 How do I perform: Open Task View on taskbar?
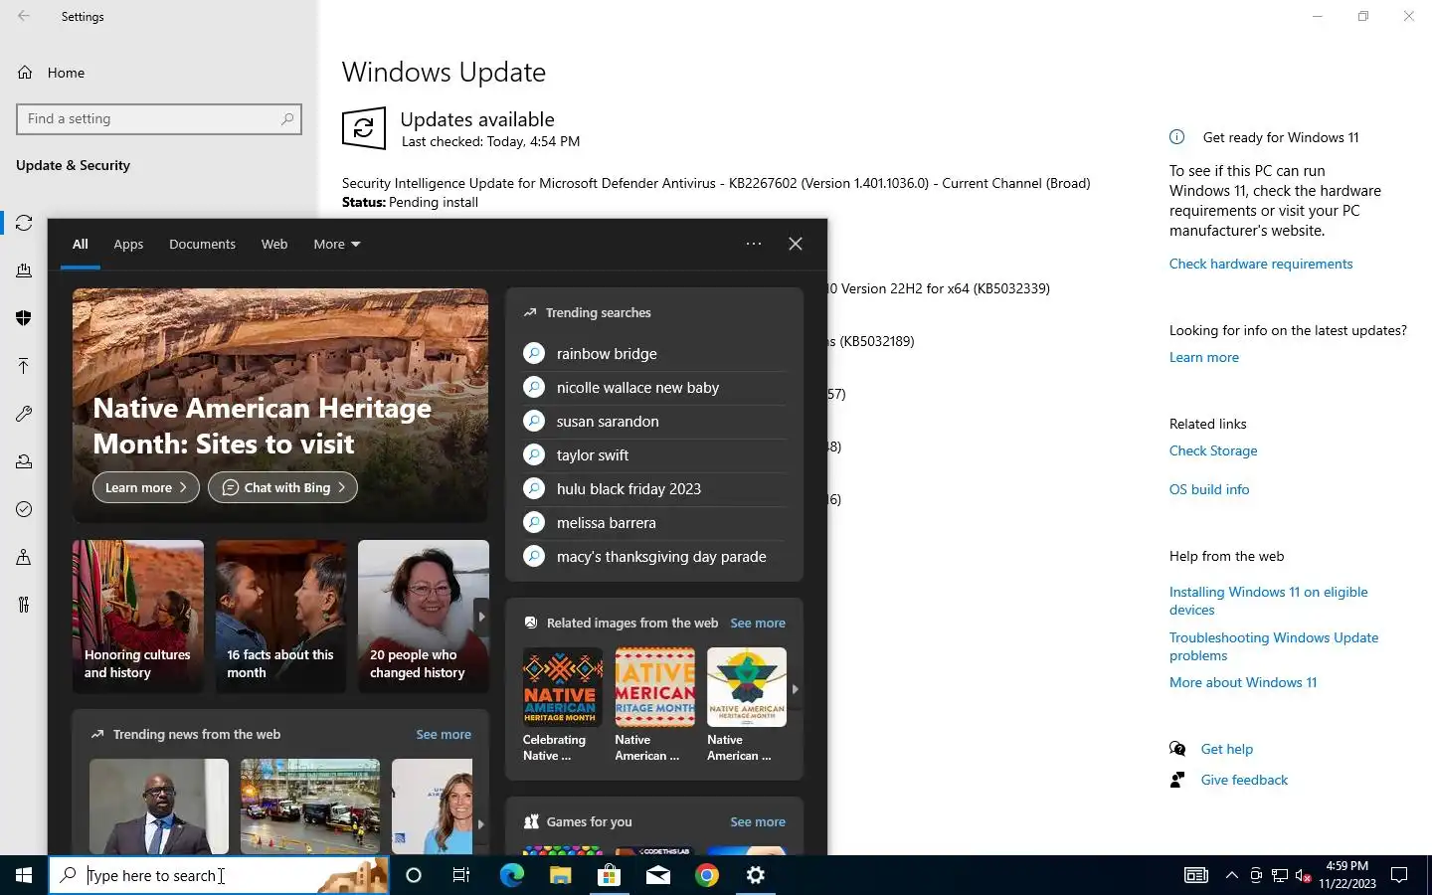tap(461, 875)
